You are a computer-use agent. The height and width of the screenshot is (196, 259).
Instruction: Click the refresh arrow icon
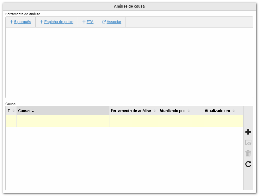coord(248,164)
